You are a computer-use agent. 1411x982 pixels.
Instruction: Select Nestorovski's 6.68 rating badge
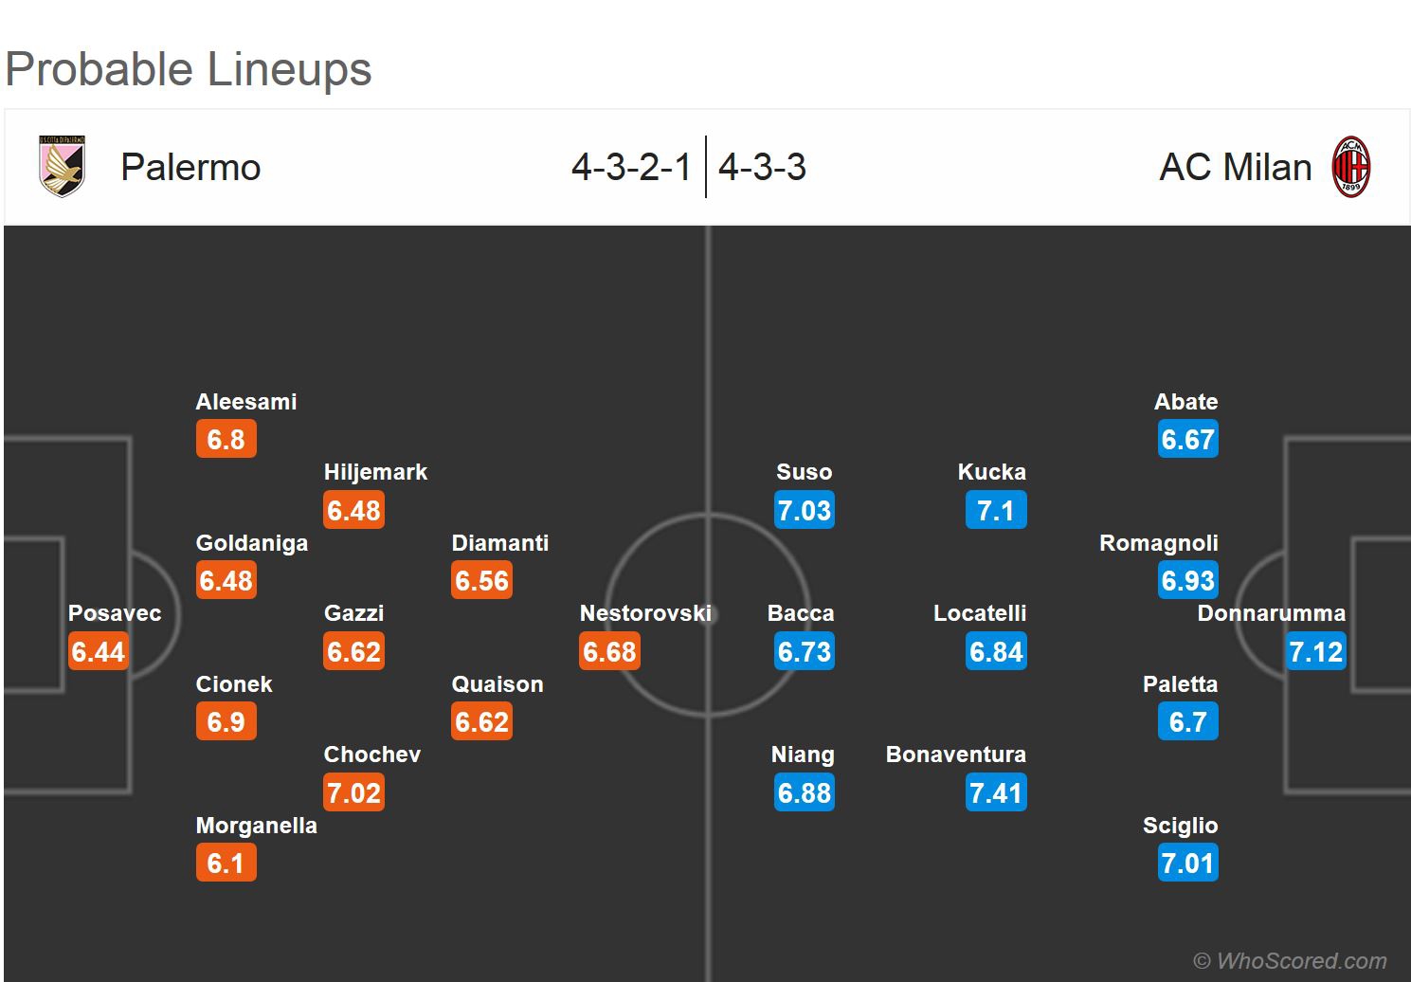(x=610, y=652)
